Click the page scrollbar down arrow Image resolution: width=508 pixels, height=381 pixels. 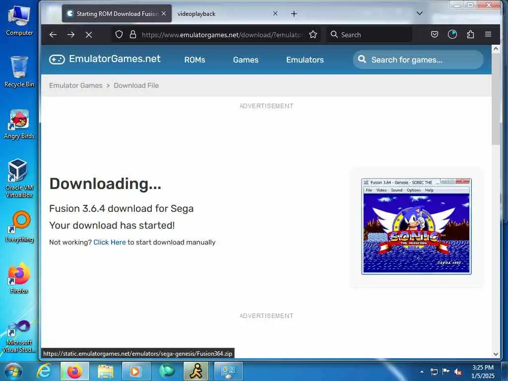pyautogui.click(x=496, y=354)
